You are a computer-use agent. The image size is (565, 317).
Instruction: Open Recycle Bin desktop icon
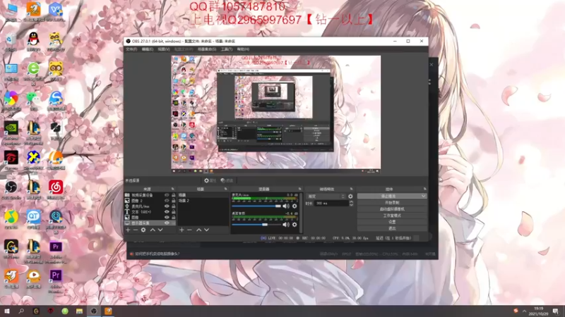[11, 42]
